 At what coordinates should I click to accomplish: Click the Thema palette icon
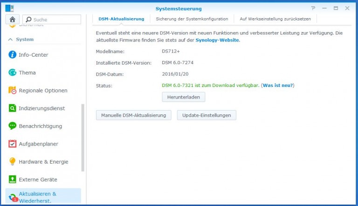12,73
